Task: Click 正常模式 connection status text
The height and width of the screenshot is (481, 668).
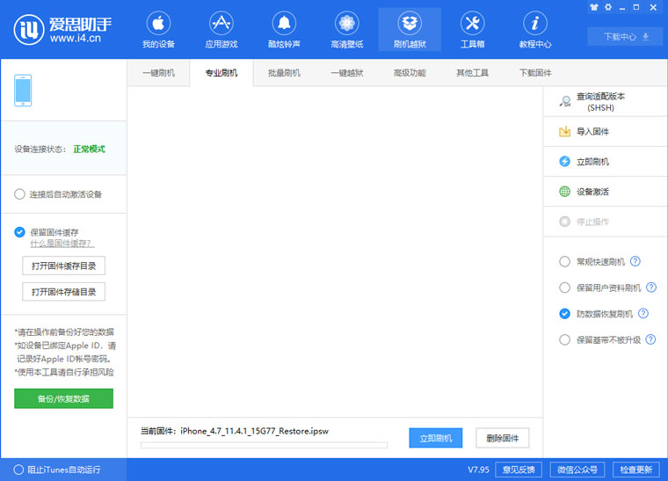Action: [x=89, y=149]
